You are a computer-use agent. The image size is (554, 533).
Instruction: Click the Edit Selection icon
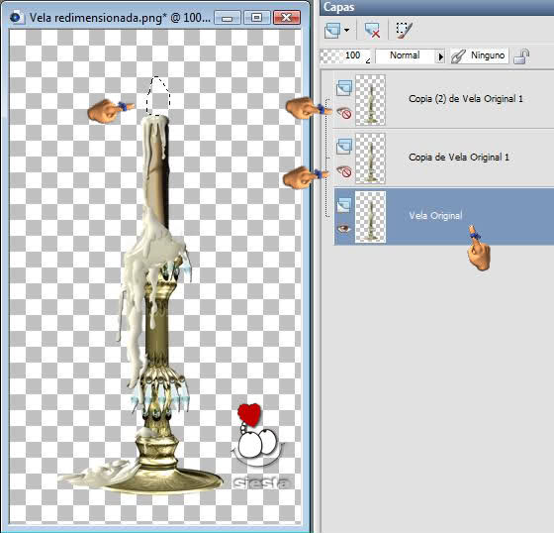point(405,31)
